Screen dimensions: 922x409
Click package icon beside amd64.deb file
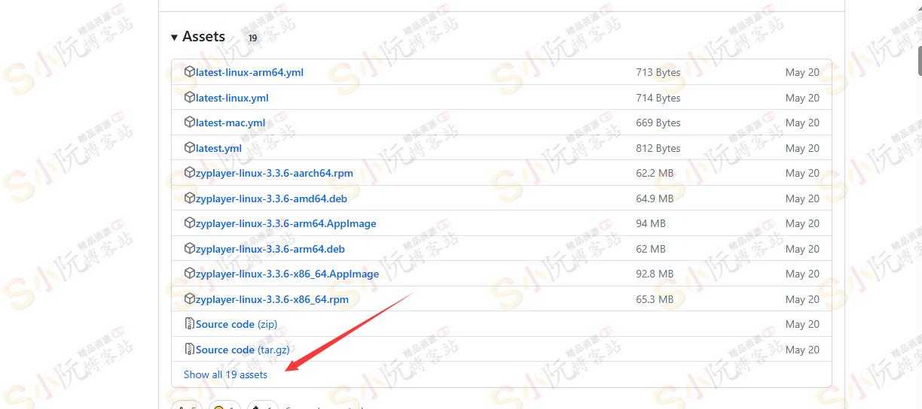click(x=190, y=198)
